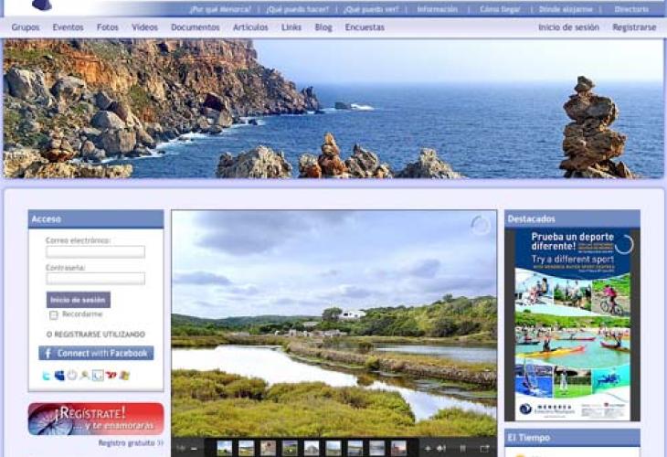Go to the Fotos section
Viewport: 667px width, 457px height.
108,27
